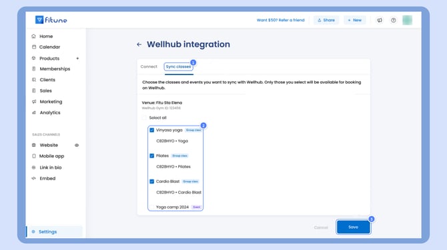Switch to the Sync classes tab
Viewport: 447px width, 250px height.
coord(178,66)
